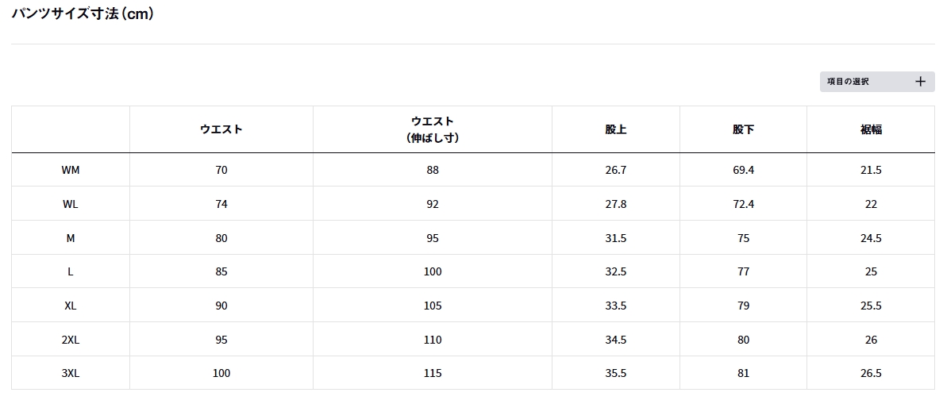The height and width of the screenshot is (400, 947).
Task: Click the M rise value 31.5
Action: (x=616, y=238)
